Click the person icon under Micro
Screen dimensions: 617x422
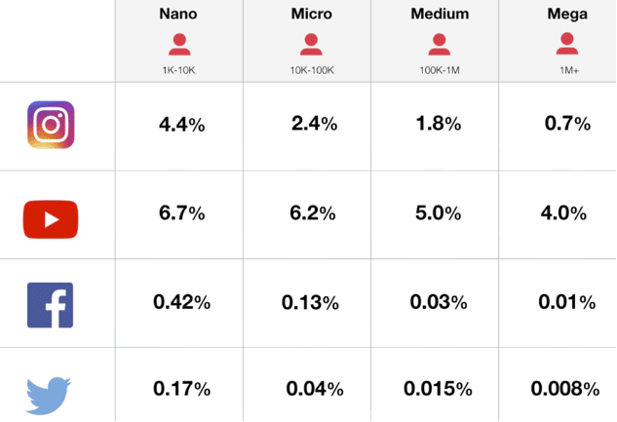(x=311, y=44)
